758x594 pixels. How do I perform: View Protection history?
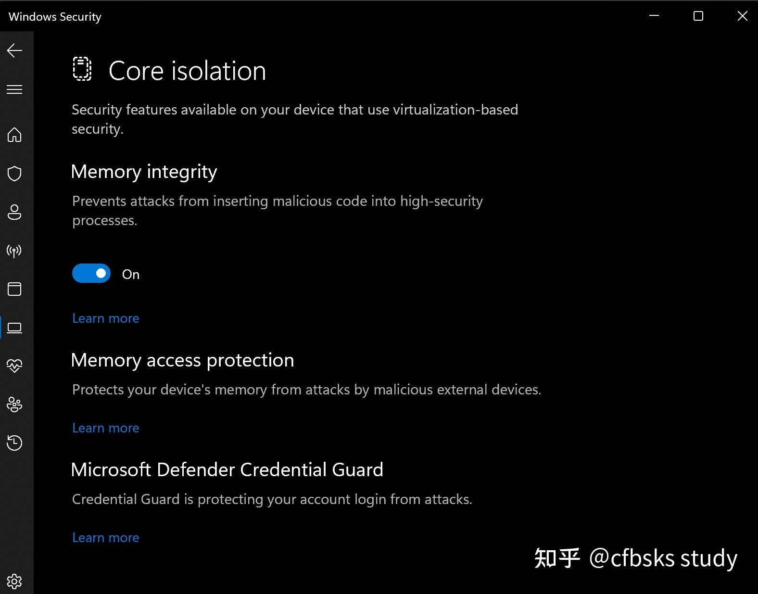pos(15,443)
